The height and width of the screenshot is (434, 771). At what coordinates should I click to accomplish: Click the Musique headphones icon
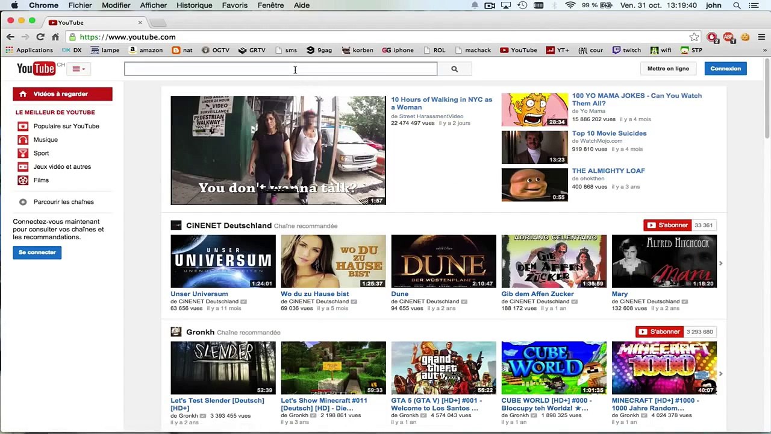pos(23,140)
